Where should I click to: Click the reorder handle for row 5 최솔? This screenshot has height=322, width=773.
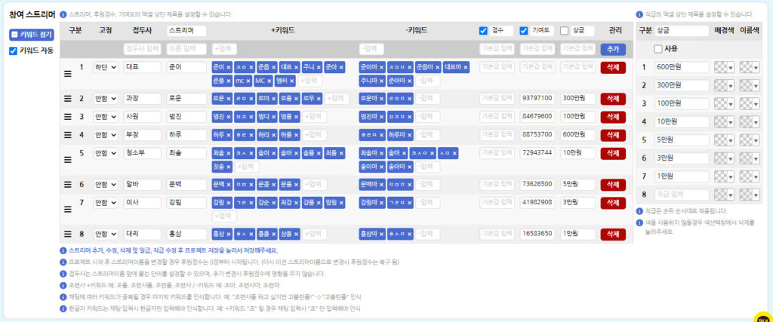coord(68,160)
